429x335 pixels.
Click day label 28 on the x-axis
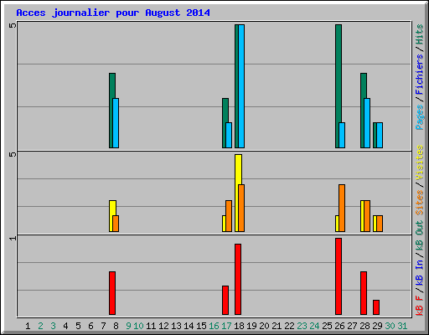click(x=364, y=326)
